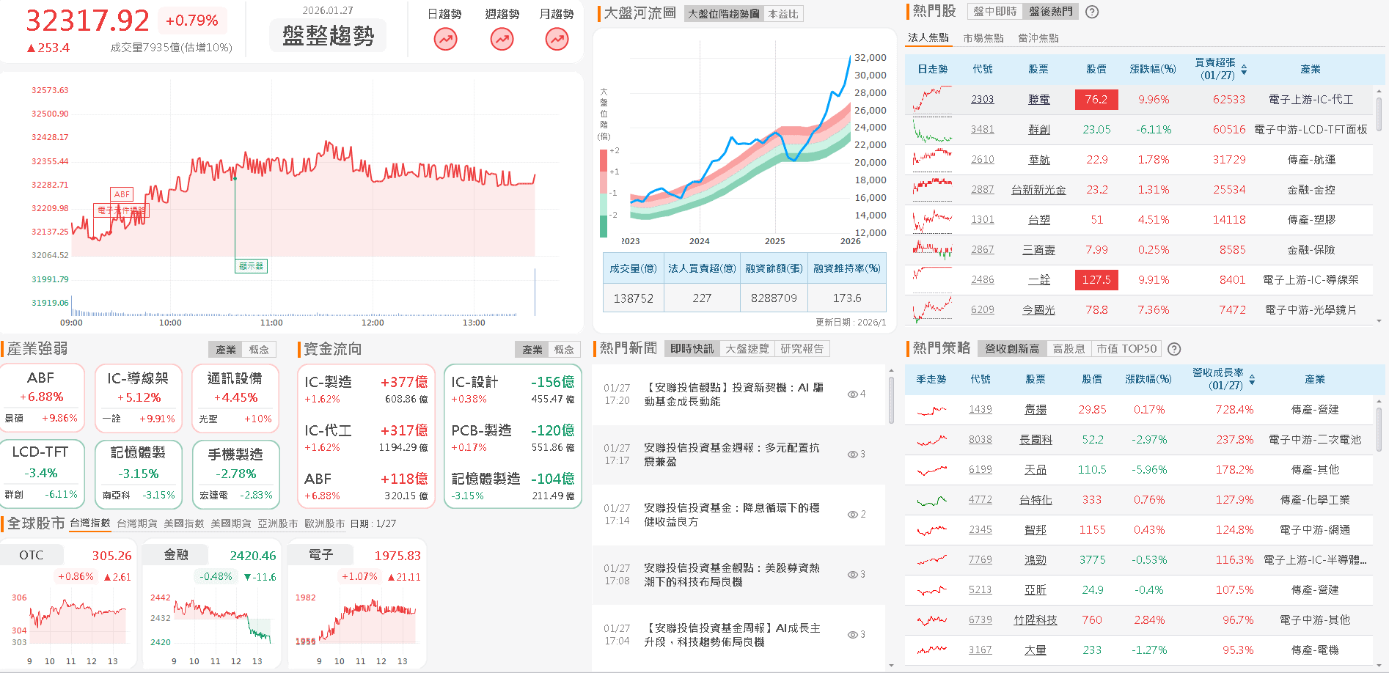Sort the 買賣超張 column with its arrow

pos(1245,70)
